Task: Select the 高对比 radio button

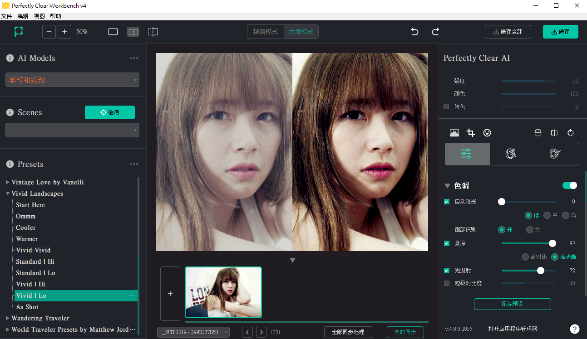Action: point(525,257)
